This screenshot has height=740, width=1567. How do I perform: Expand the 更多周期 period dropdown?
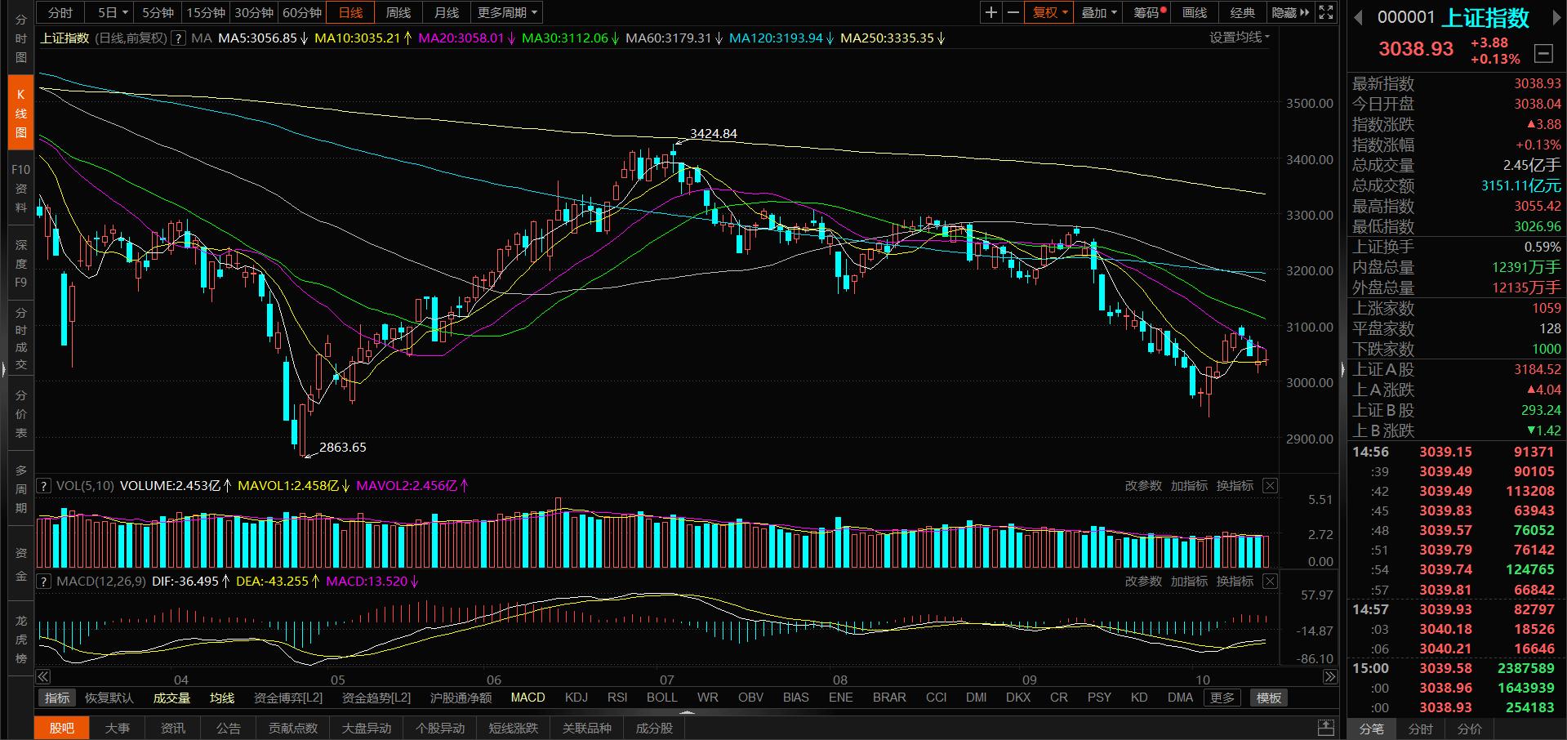[507, 12]
